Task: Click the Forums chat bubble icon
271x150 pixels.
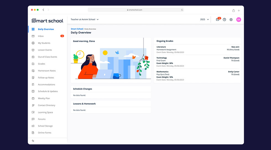Action: (33, 119)
